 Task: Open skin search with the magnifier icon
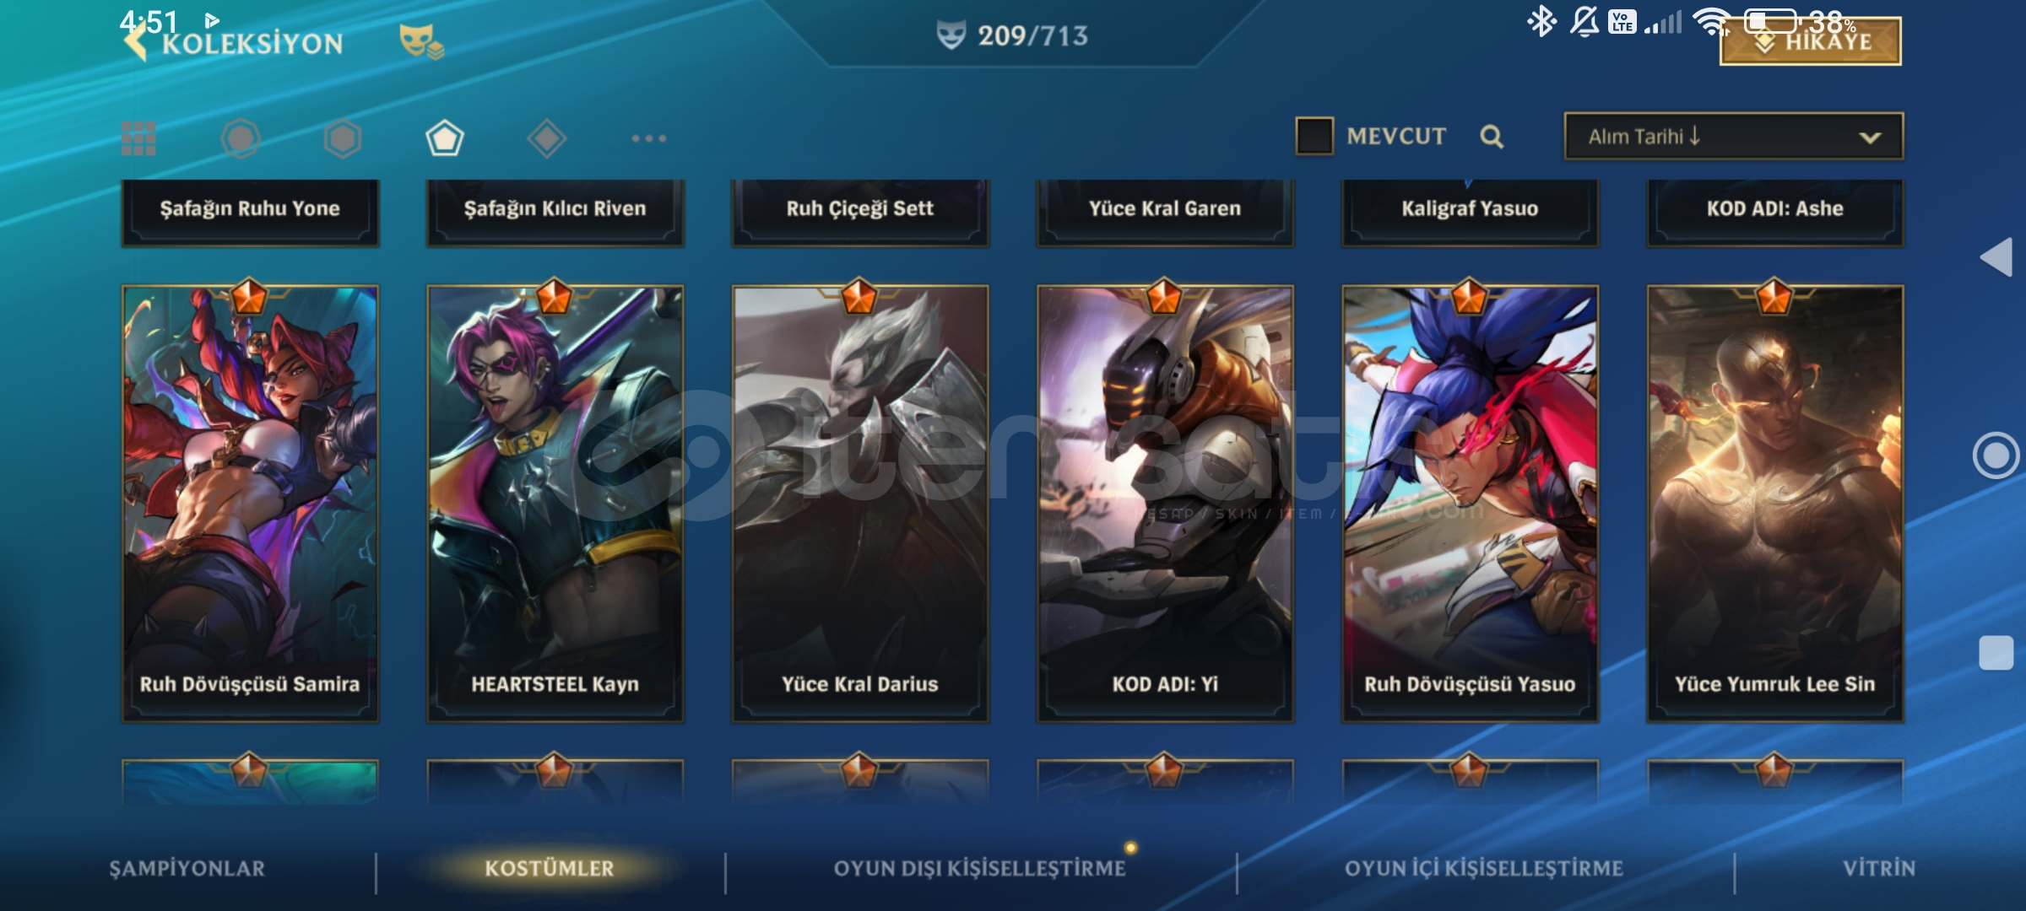pos(1492,137)
